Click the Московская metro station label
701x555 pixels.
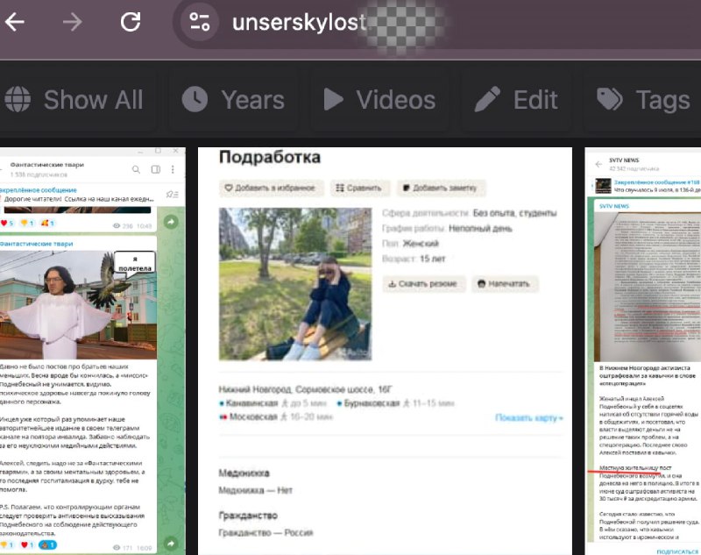(253, 416)
